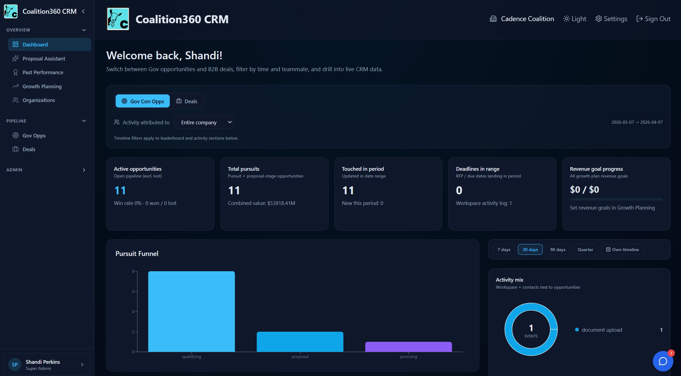Select the Gov Con Opps tab
This screenshot has height=376, width=681.
coord(143,101)
